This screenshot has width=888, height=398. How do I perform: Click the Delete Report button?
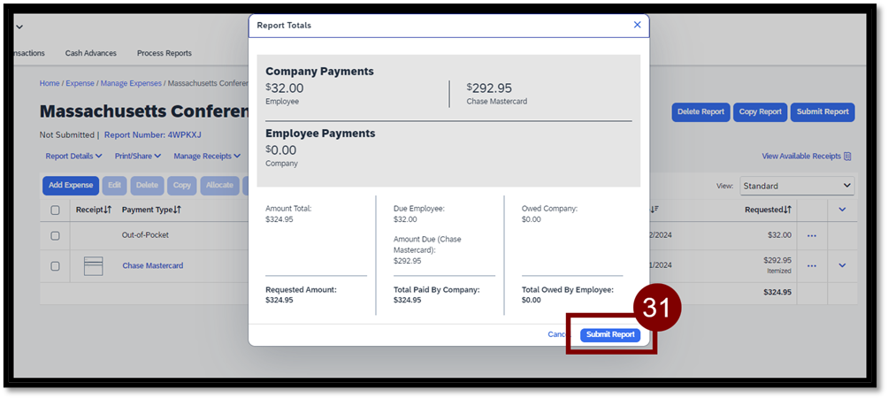[x=700, y=111]
